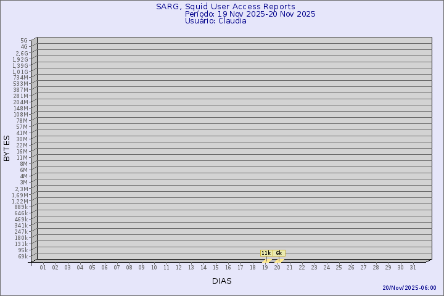Click the 108M bytes axis label

tap(21, 115)
